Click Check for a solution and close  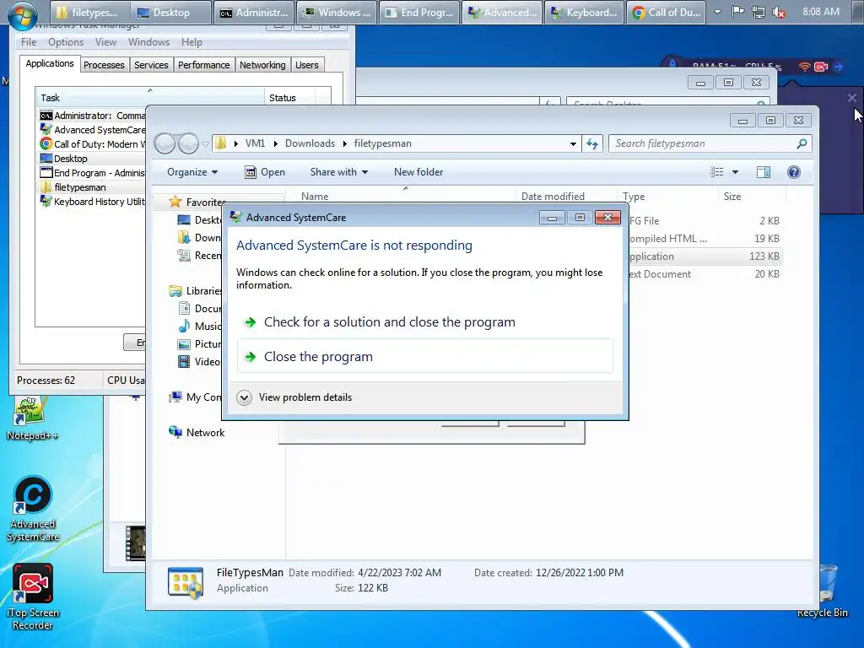[424, 321]
